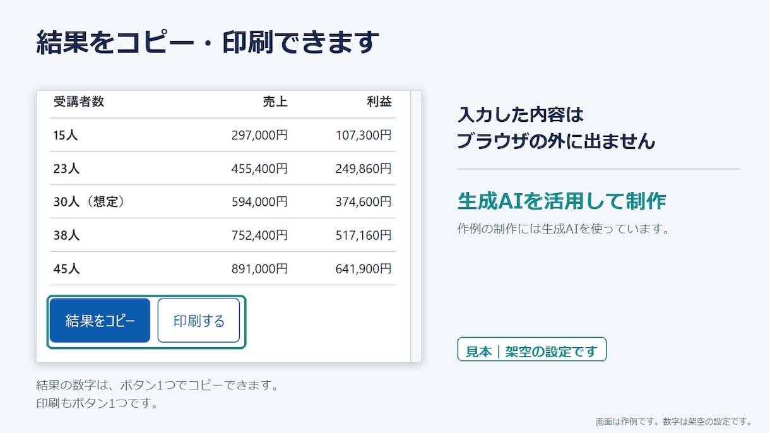Click the 517,160円 profit value

(x=364, y=235)
